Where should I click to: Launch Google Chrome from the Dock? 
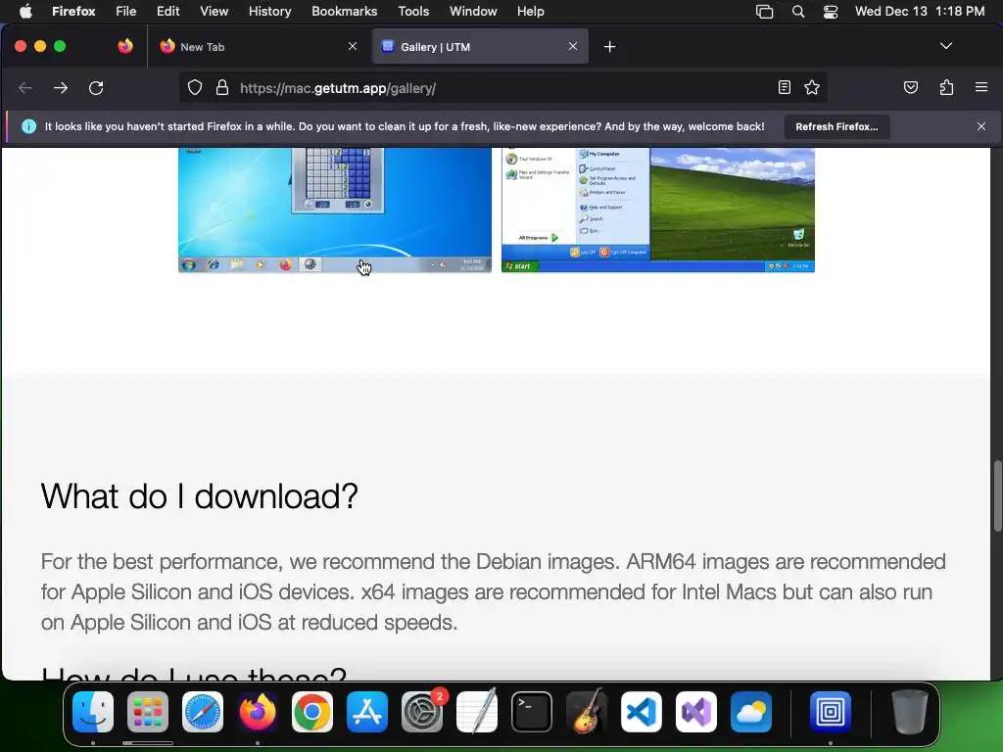tap(312, 712)
